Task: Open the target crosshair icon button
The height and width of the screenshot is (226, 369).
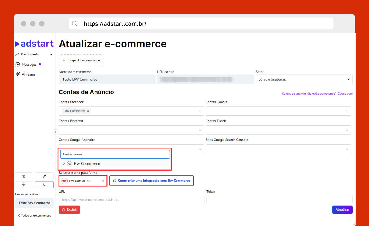Action: tap(24, 185)
